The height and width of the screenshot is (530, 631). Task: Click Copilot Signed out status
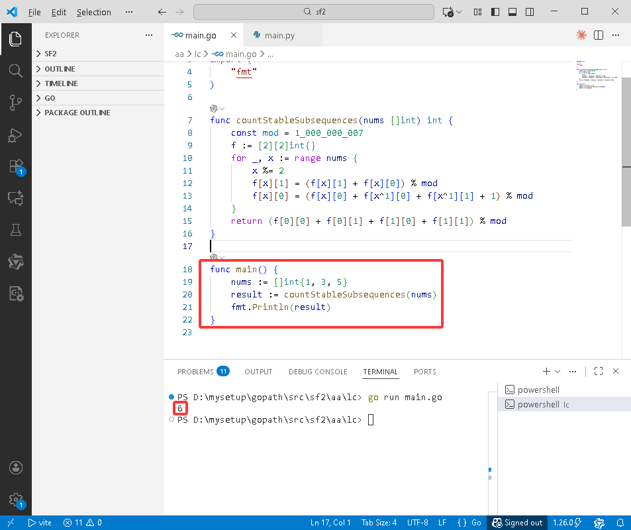[517, 523]
